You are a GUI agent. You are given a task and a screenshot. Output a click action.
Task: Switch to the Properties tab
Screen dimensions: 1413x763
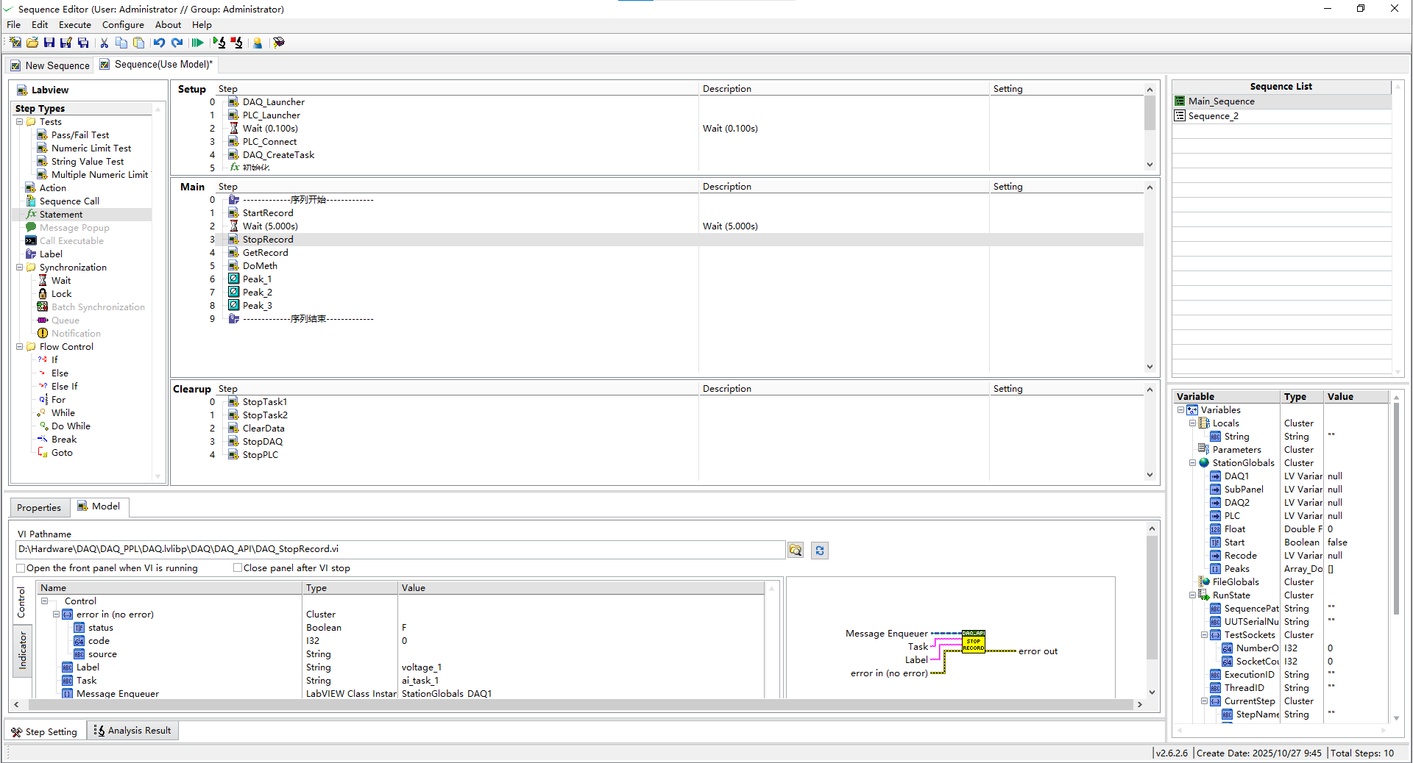tap(39, 507)
